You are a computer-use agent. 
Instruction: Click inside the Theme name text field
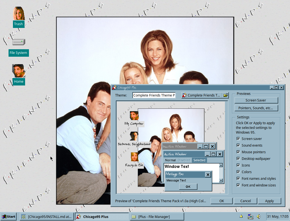coord(154,95)
